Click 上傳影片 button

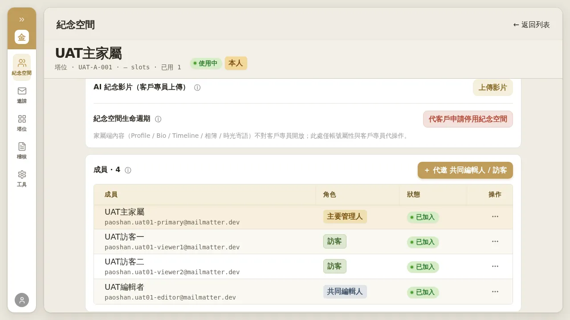pyautogui.click(x=493, y=88)
